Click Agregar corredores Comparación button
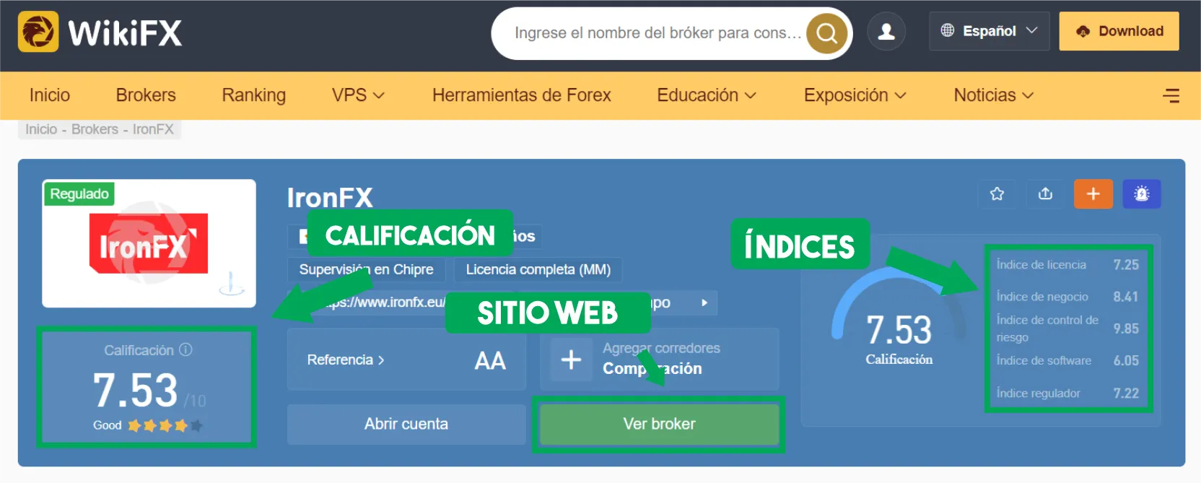Viewport: 1201px width, 483px height. (x=659, y=359)
